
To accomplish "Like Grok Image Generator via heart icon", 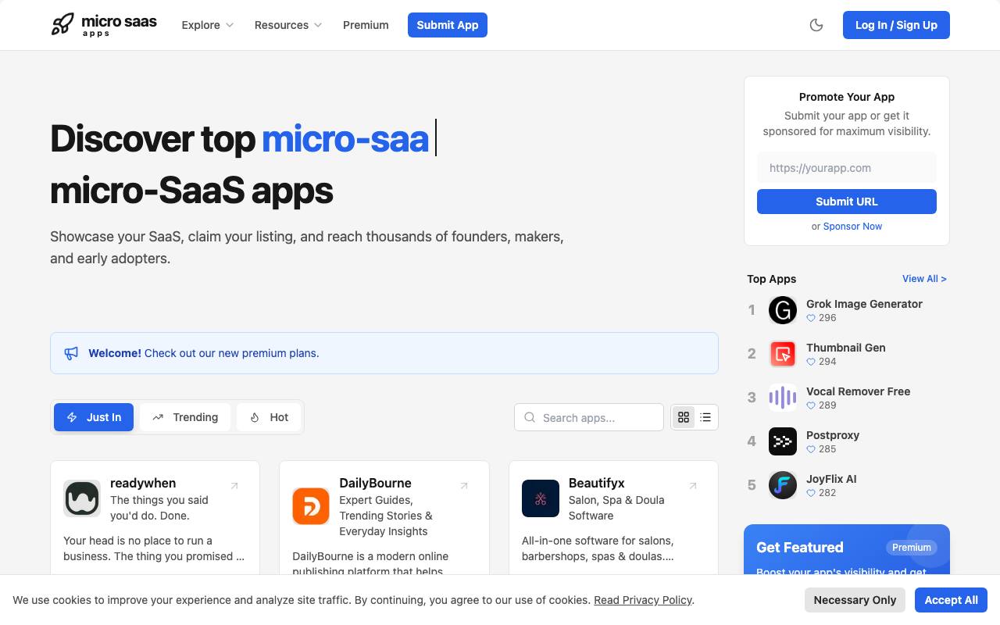I will click(811, 318).
